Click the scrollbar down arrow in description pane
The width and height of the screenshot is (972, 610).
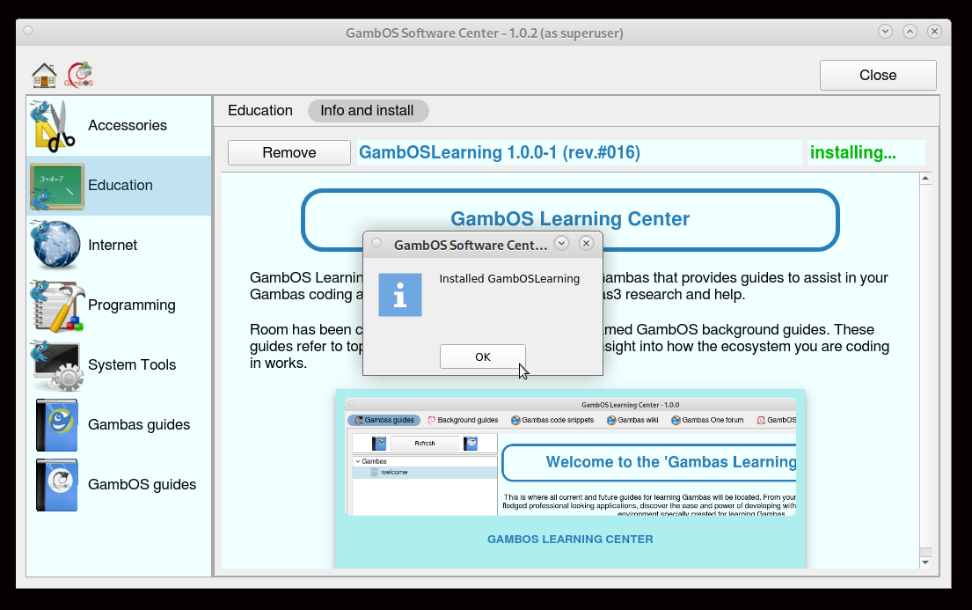click(x=925, y=562)
